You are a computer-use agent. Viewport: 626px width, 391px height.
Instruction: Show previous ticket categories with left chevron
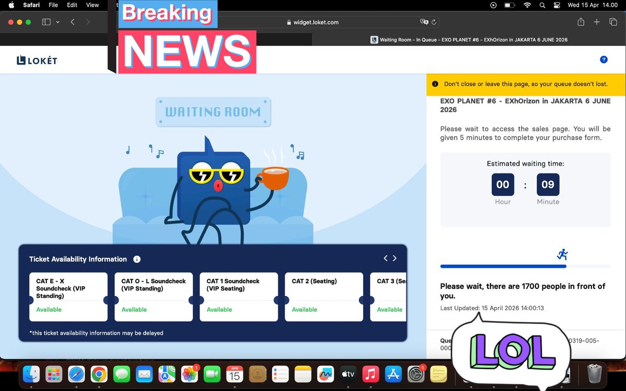386,258
